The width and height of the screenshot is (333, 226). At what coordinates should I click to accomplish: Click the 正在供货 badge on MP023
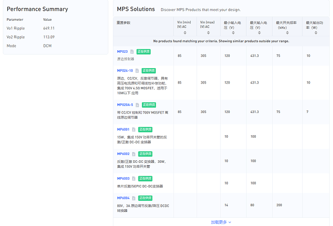(x=143, y=52)
